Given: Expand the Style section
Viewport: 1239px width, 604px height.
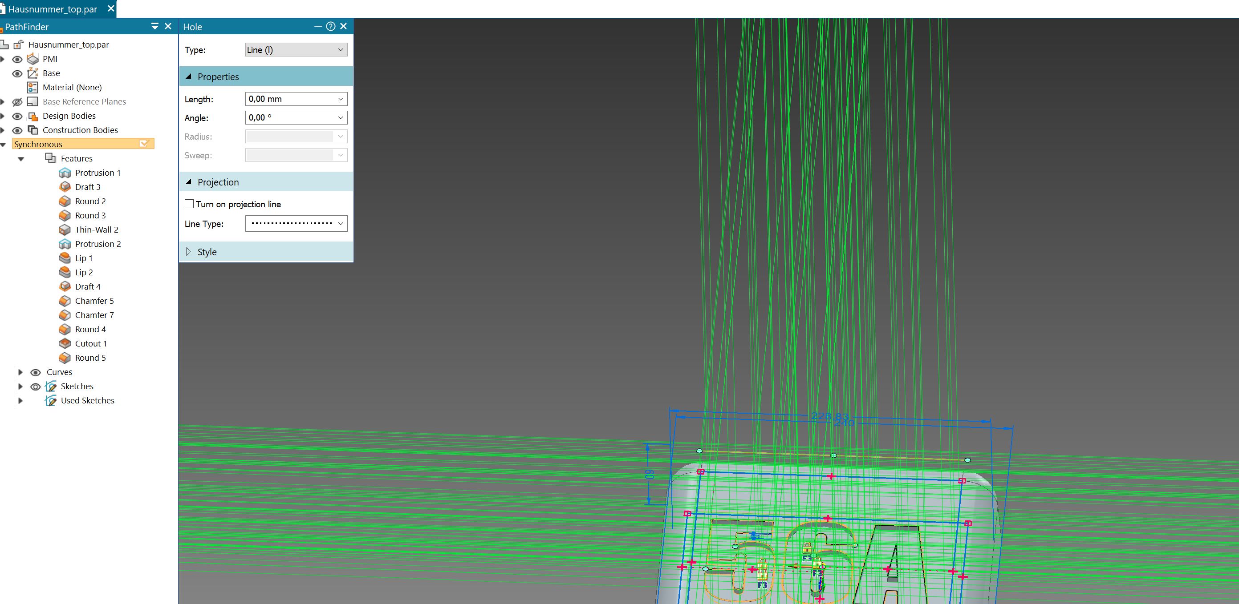Looking at the screenshot, I should [189, 251].
